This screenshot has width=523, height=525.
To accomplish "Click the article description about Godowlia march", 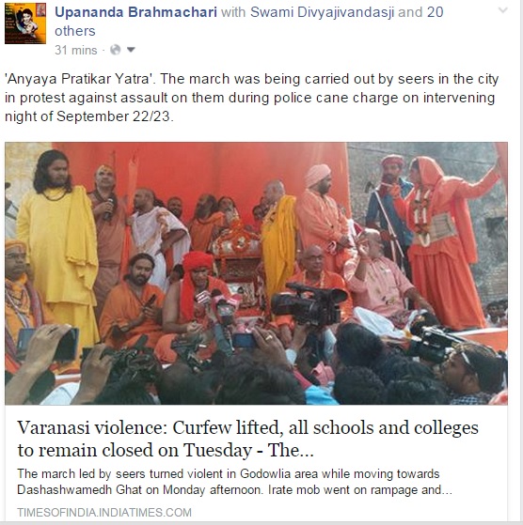I will point(234,482).
